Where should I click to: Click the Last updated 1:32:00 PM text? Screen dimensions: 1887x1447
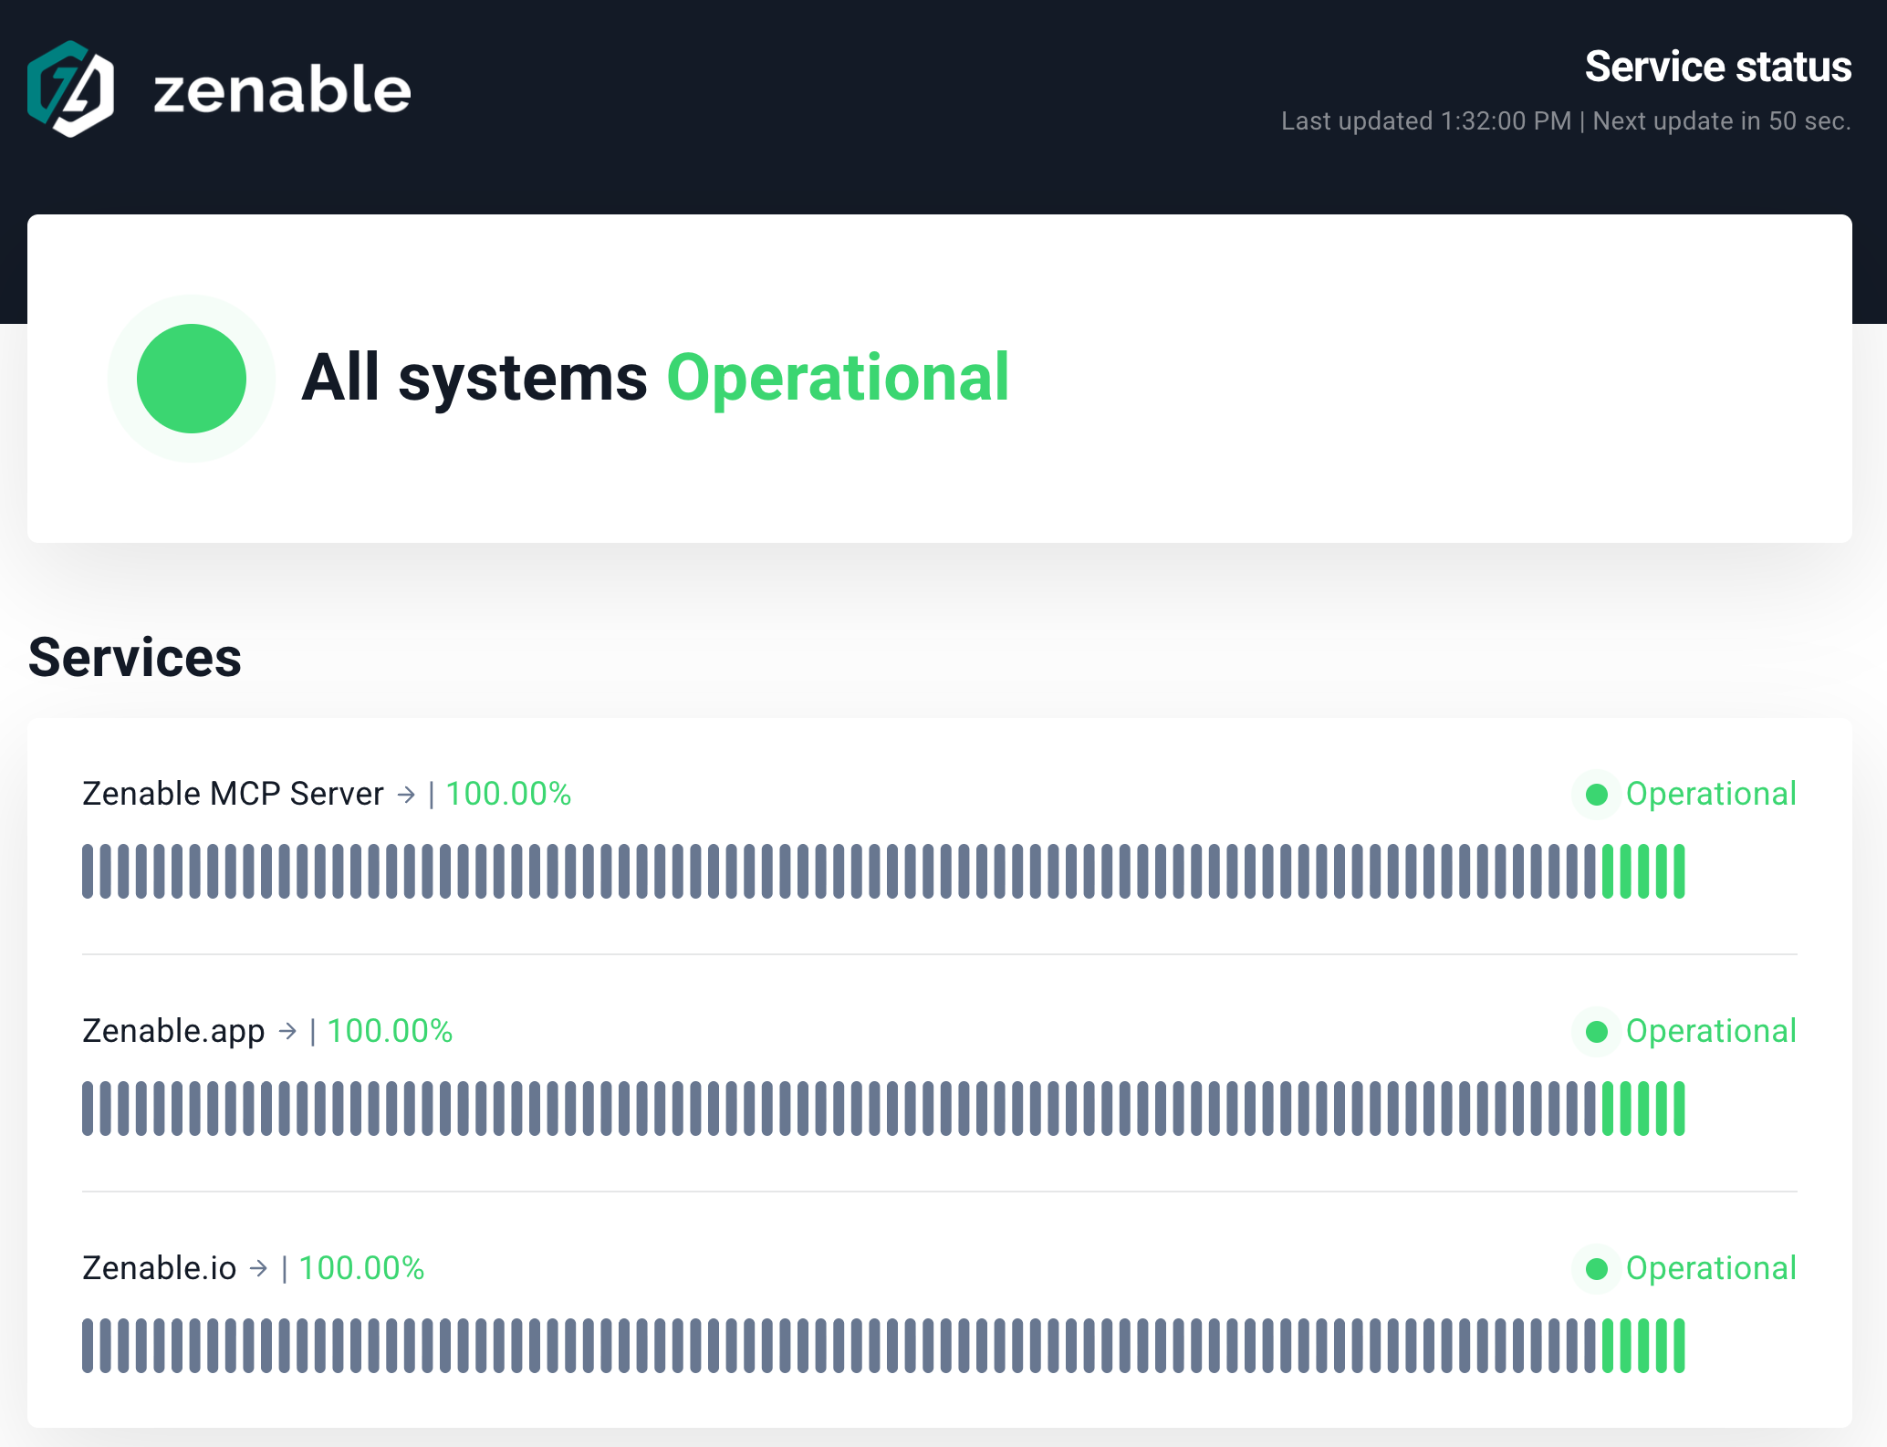1426,121
